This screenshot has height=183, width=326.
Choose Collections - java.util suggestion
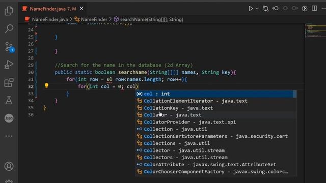(x=216, y=143)
